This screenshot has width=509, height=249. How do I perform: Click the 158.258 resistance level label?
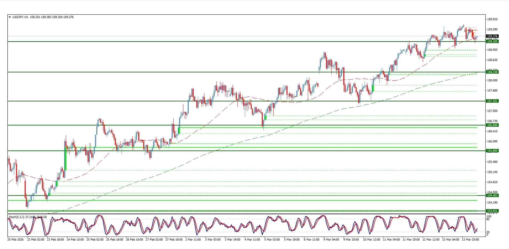492,72
